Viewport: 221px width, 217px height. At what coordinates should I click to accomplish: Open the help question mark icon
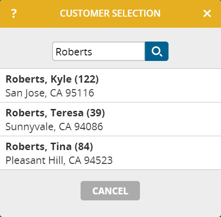(x=14, y=13)
